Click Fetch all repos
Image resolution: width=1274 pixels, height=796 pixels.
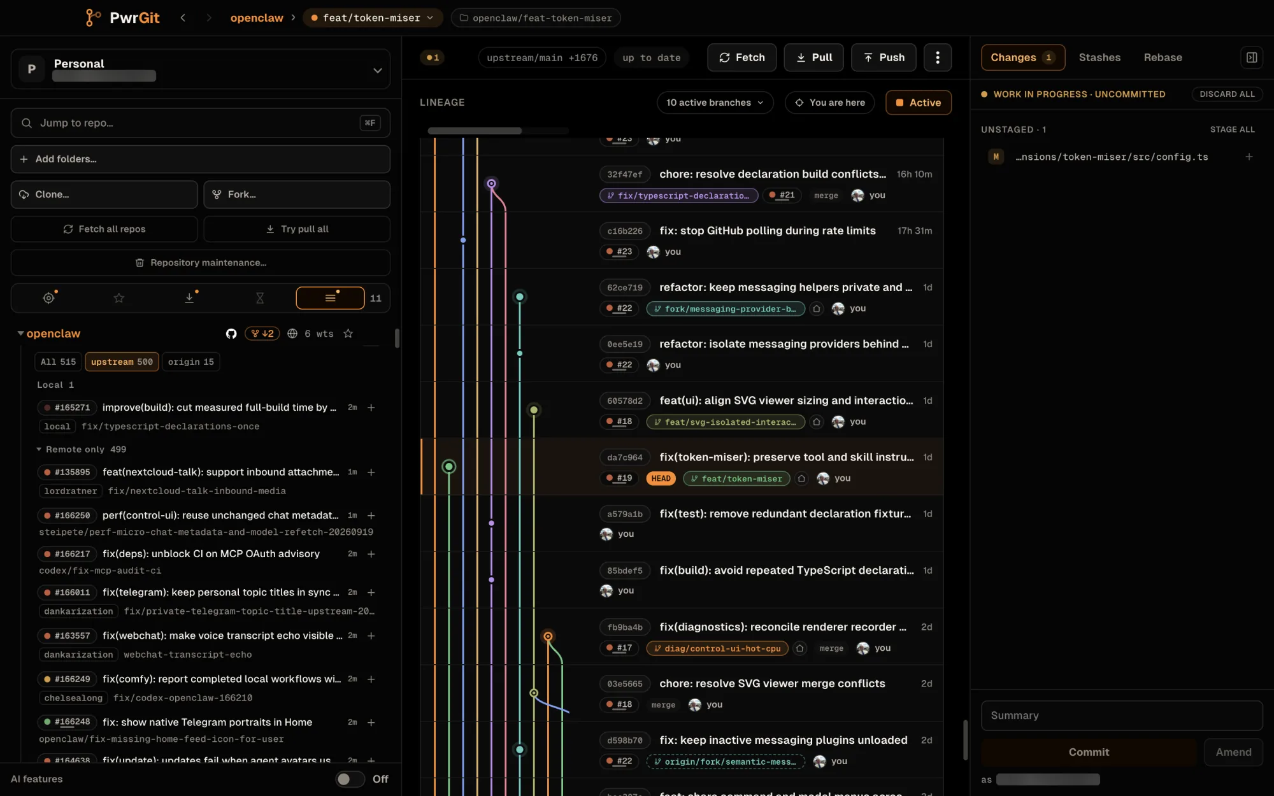[104, 229]
